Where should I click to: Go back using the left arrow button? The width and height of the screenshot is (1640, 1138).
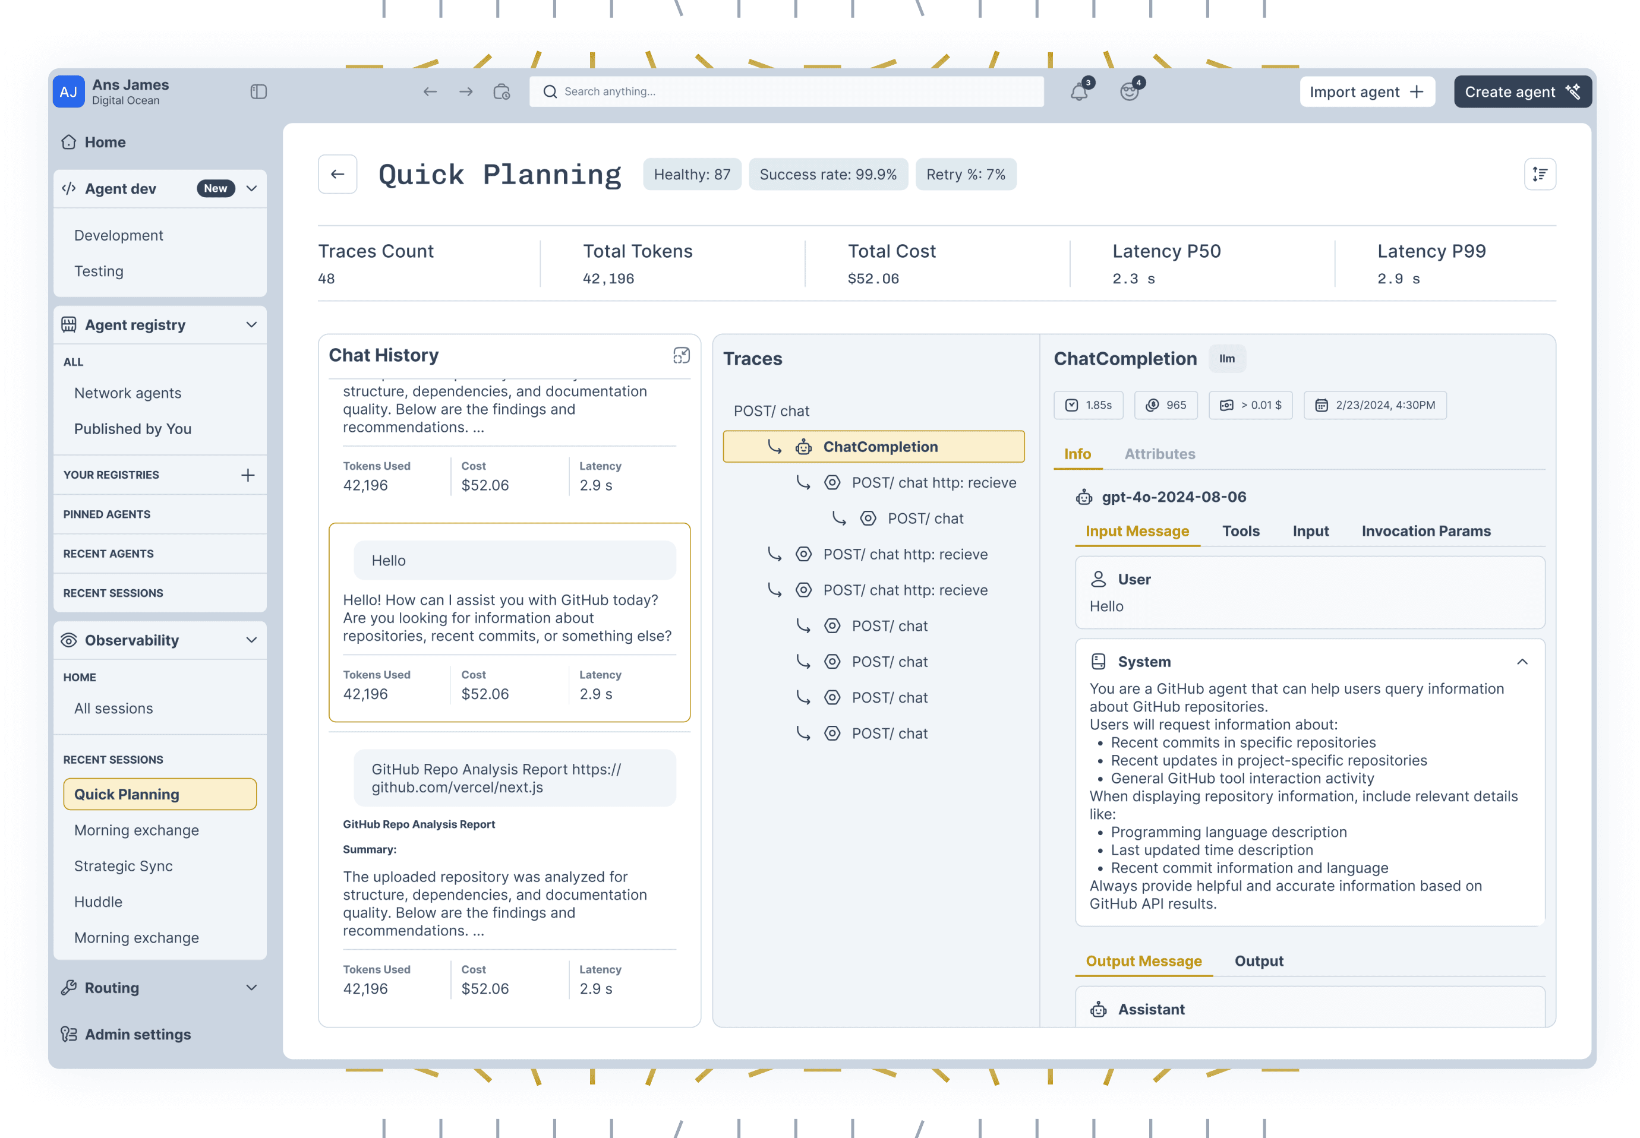(x=338, y=174)
